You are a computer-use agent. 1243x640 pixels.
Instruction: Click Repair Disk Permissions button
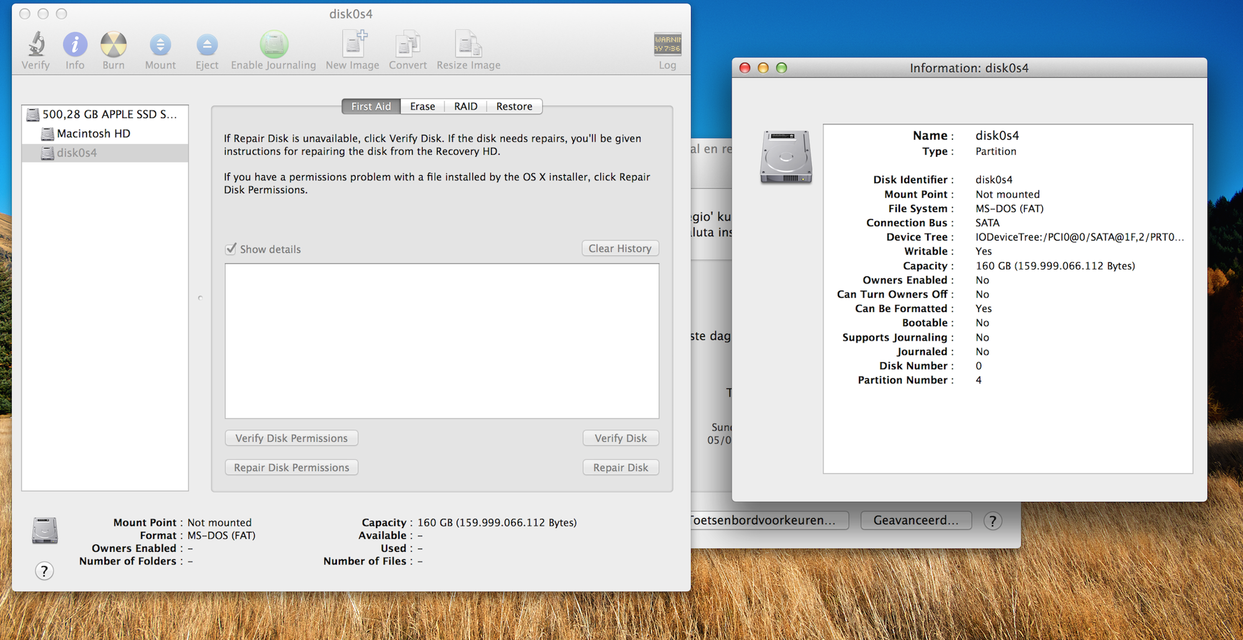pos(291,467)
